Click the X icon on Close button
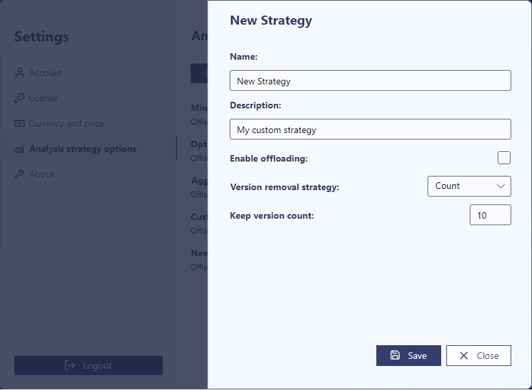Viewport: 532px width, 390px height. coord(465,355)
